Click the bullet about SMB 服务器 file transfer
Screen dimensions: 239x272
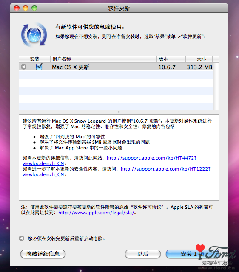(95, 142)
